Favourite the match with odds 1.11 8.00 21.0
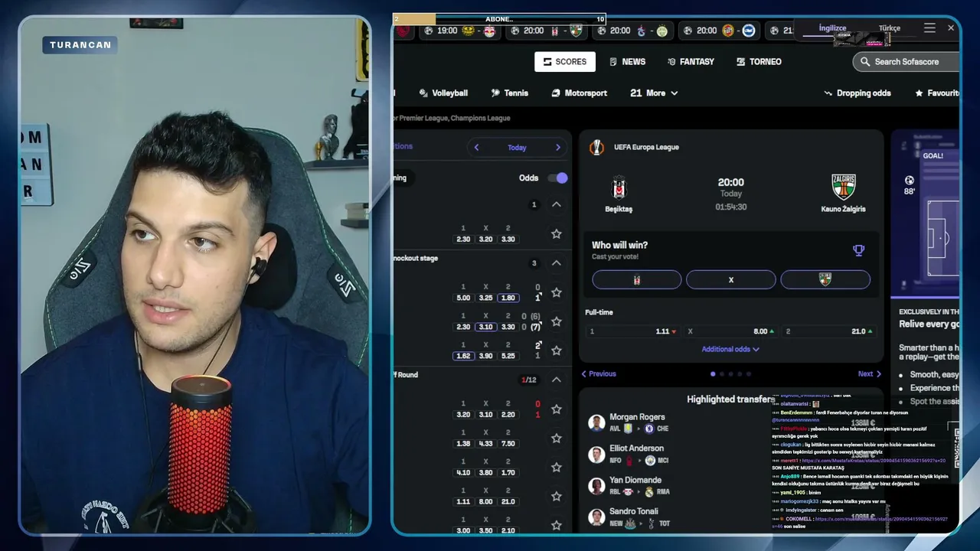 click(557, 497)
